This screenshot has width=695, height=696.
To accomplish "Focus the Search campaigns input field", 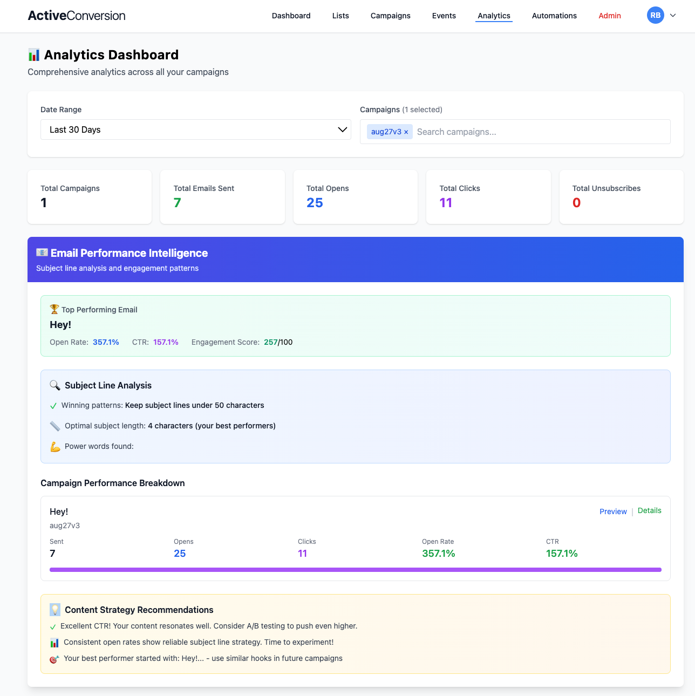I will [x=540, y=132].
